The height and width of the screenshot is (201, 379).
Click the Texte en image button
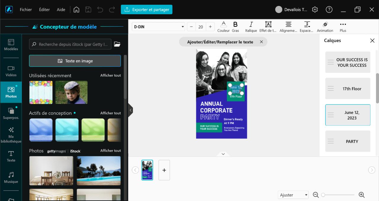[x=75, y=61]
